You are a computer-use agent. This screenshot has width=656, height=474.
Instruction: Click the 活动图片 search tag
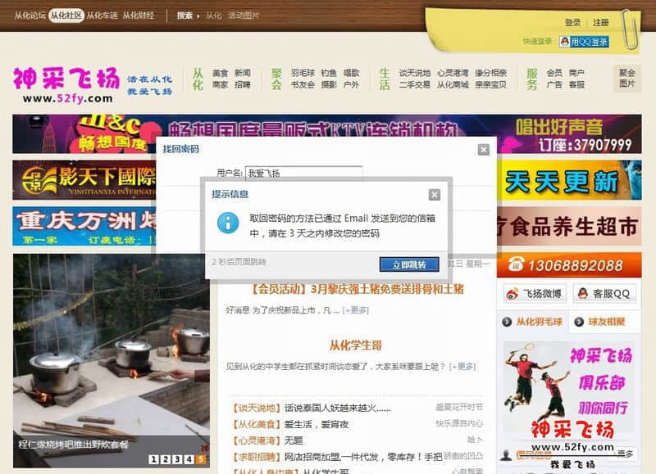(x=244, y=16)
